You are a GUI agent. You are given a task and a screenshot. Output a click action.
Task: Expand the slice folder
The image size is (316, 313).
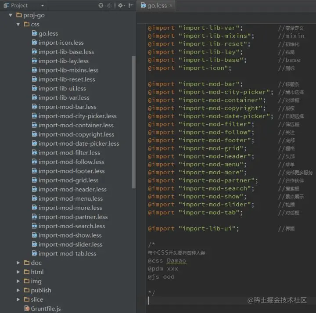point(18,299)
